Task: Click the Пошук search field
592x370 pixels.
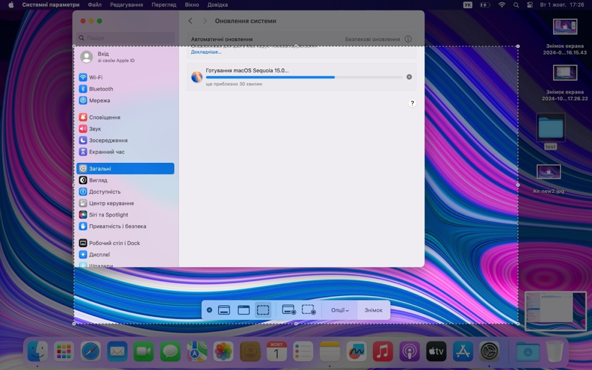Action: coord(126,38)
